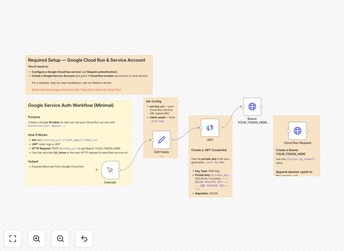Click the zoom in magnifier button
The image size is (344, 251).
point(36,239)
